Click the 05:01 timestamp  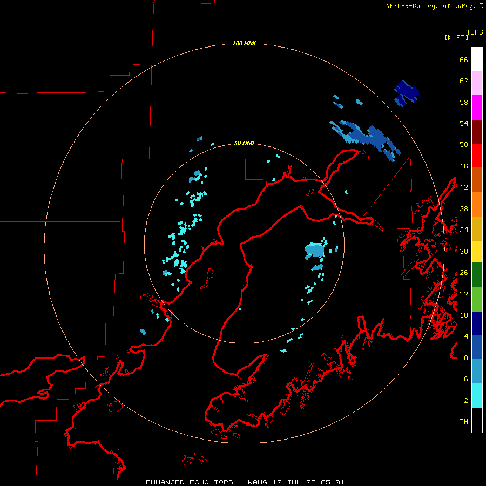(333, 482)
